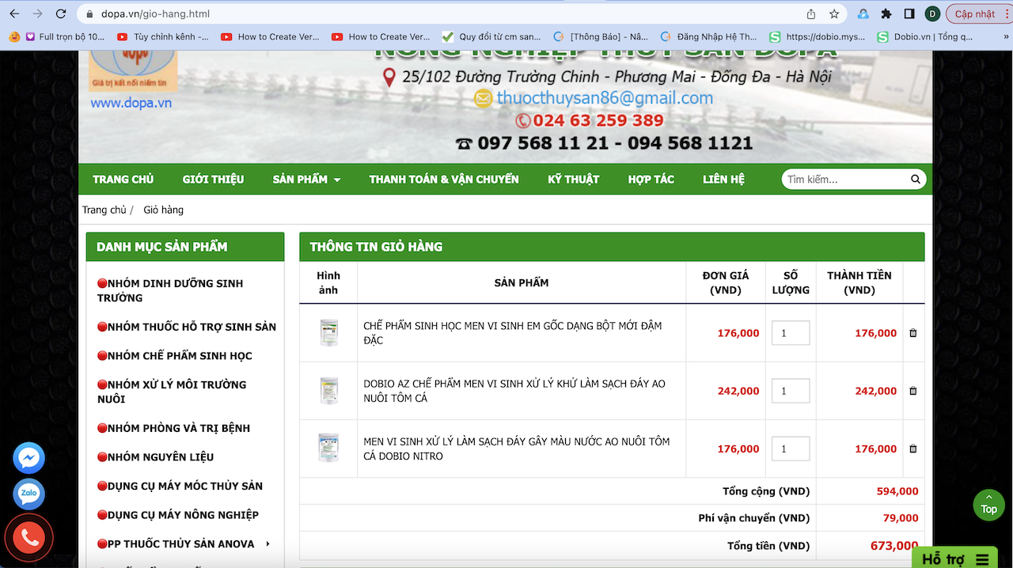Open the MEN VI SINH XỬ LÝ product name
The image size is (1013, 568).
pos(517,449)
